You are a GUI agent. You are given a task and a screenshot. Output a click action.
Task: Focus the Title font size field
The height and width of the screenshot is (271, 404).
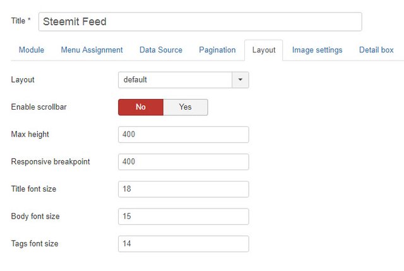(184, 189)
